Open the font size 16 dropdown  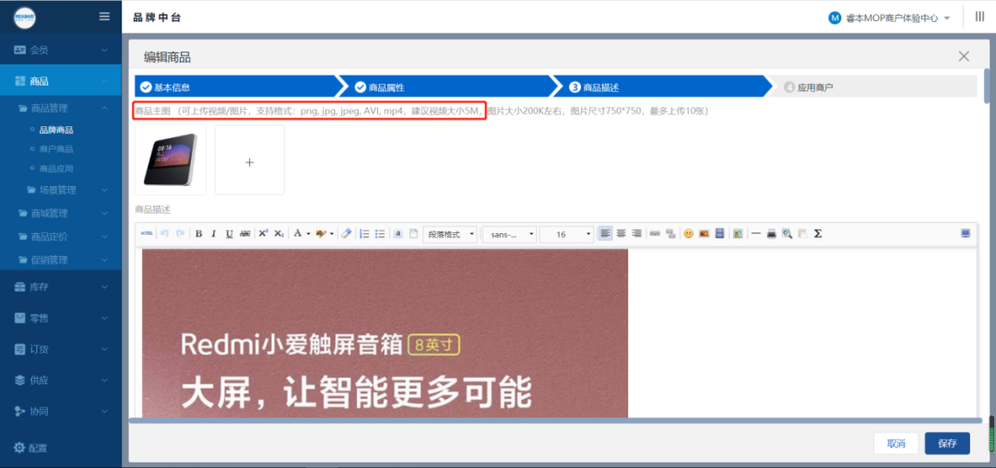566,234
